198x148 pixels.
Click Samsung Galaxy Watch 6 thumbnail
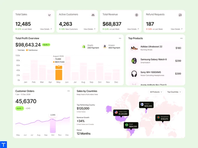[x=134, y=61]
